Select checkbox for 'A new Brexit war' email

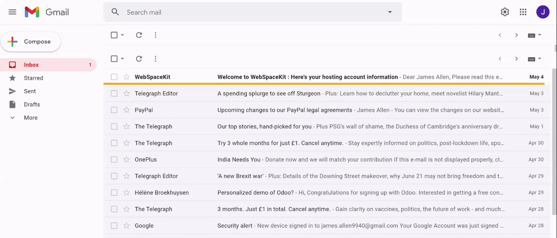pos(114,176)
